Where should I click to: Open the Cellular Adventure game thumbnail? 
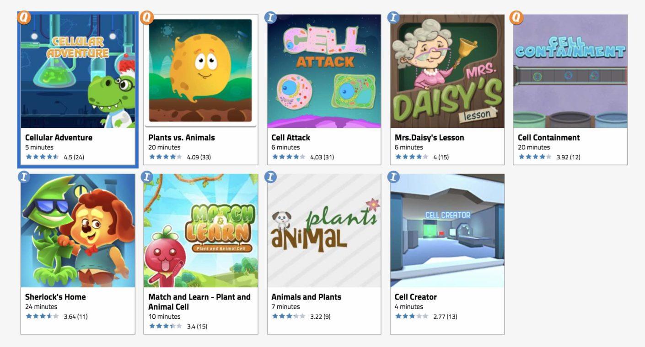point(78,71)
